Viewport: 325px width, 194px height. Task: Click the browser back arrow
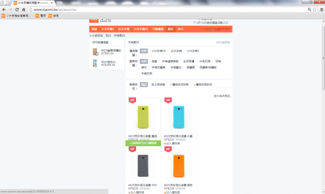point(4,10)
